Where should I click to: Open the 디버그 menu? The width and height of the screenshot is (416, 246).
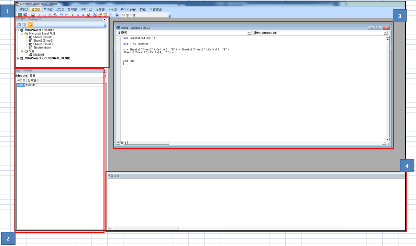tap(86, 9)
